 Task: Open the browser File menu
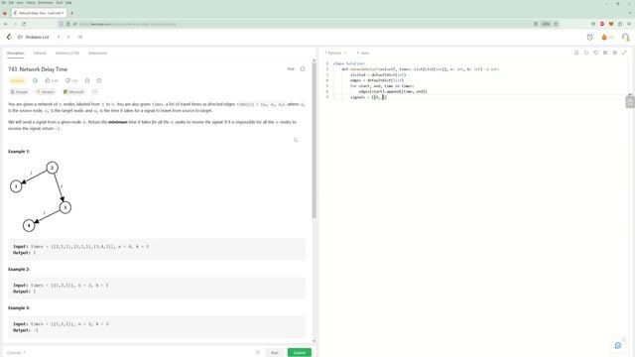pyautogui.click(x=4, y=2)
